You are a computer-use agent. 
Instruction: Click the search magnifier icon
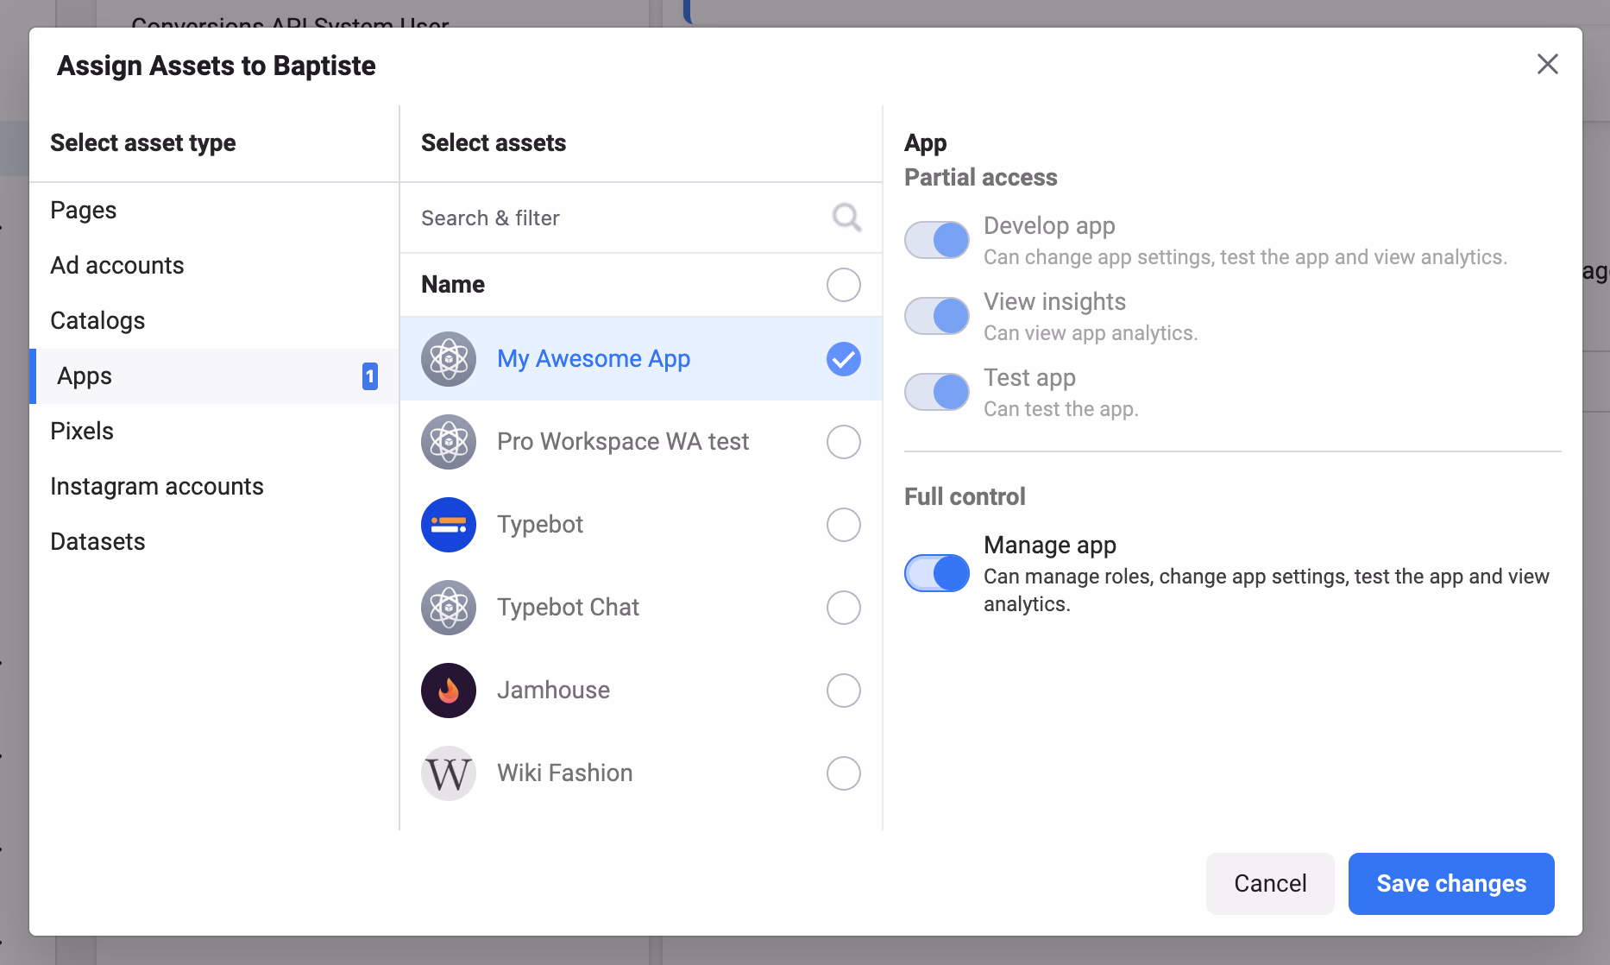click(x=846, y=218)
